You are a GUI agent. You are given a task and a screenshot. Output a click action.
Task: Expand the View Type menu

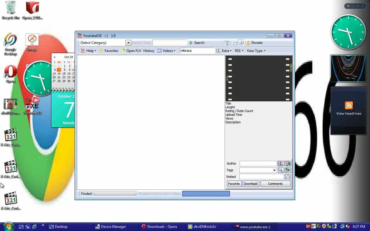coord(256,51)
